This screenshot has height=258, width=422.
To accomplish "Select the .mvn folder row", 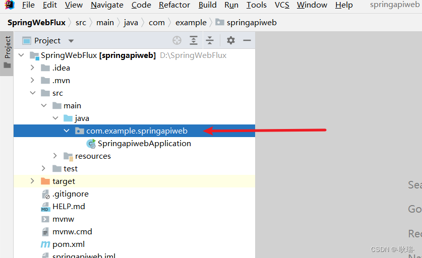I will [x=134, y=81].
